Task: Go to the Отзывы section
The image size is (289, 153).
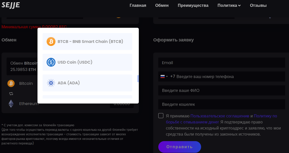Action: click(258, 5)
